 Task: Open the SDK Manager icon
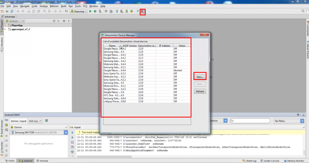point(127,11)
